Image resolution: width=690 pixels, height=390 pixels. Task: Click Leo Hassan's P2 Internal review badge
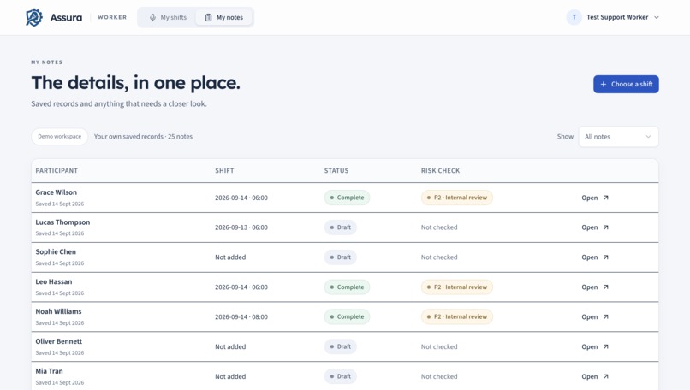tap(457, 287)
